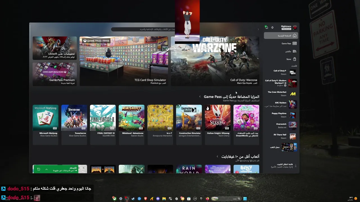Open the 'to a T' game card

pyautogui.click(x=160, y=124)
